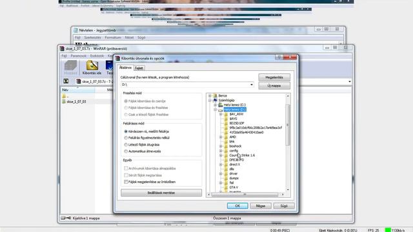This screenshot has width=413, height=232.
Task: Switch to the Fejlett tab
Action: click(x=139, y=68)
